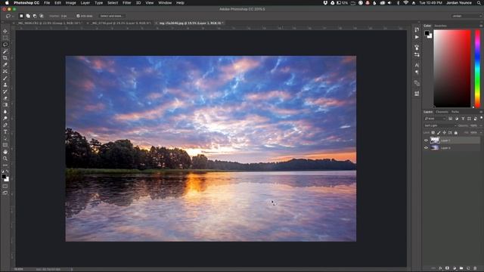484x272 pixels.
Task: Switch to the Paths tab
Action: point(455,112)
